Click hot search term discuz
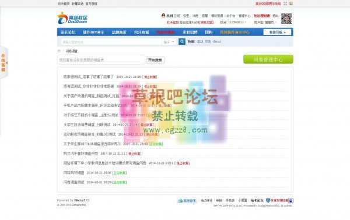The width and height of the screenshot is (350, 220). [217, 41]
